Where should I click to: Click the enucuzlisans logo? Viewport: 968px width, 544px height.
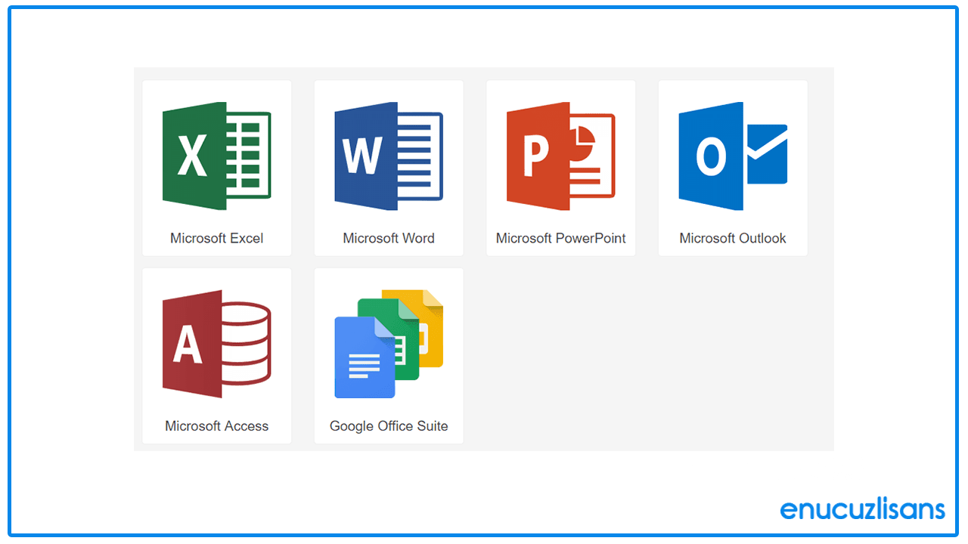click(862, 509)
